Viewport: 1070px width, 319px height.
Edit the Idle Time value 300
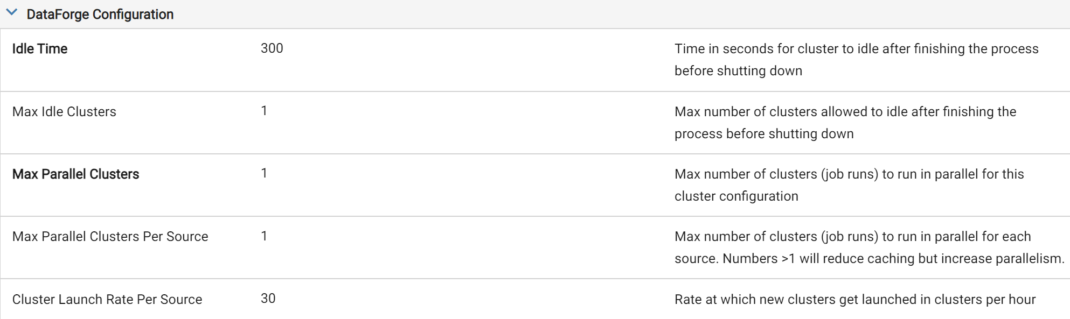(272, 48)
